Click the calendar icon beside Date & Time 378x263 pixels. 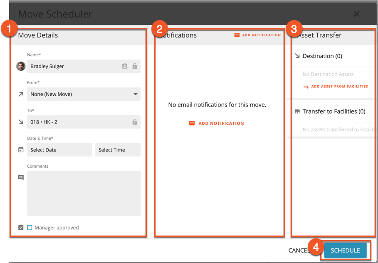coord(21,149)
